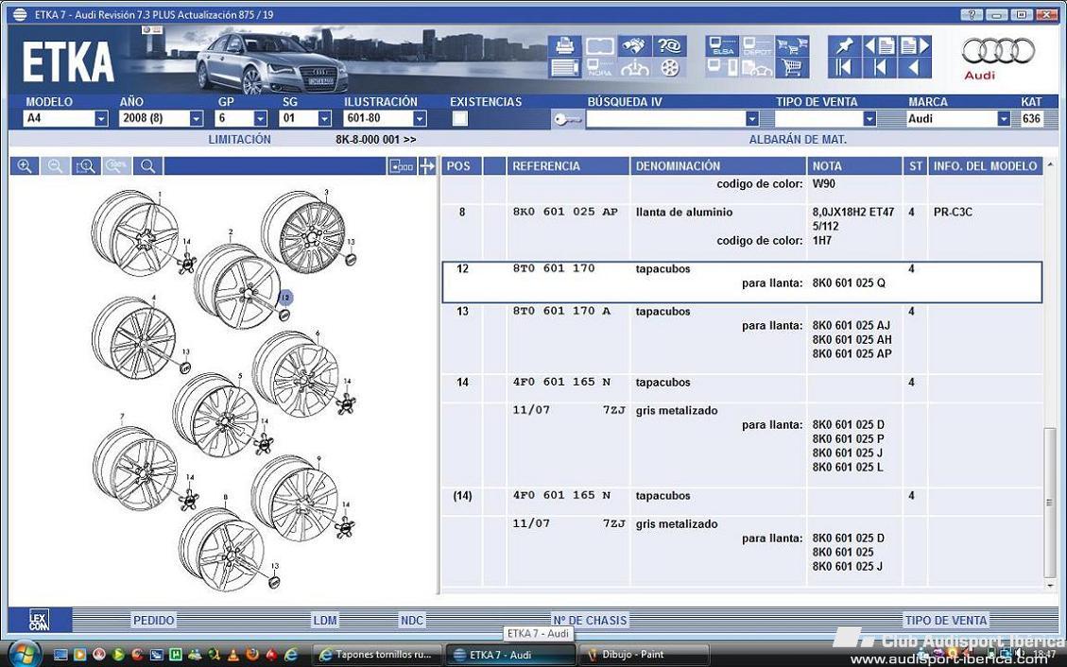The width and height of the screenshot is (1067, 667).
Task: Go to the next page document icon
Action: click(915, 45)
